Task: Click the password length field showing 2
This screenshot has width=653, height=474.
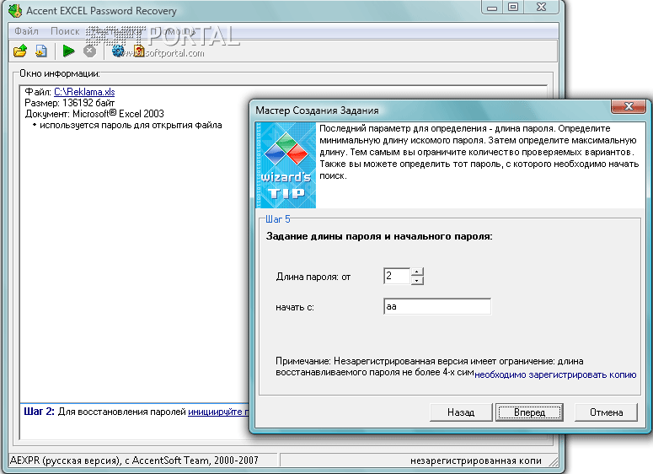Action: pyautogui.click(x=397, y=276)
